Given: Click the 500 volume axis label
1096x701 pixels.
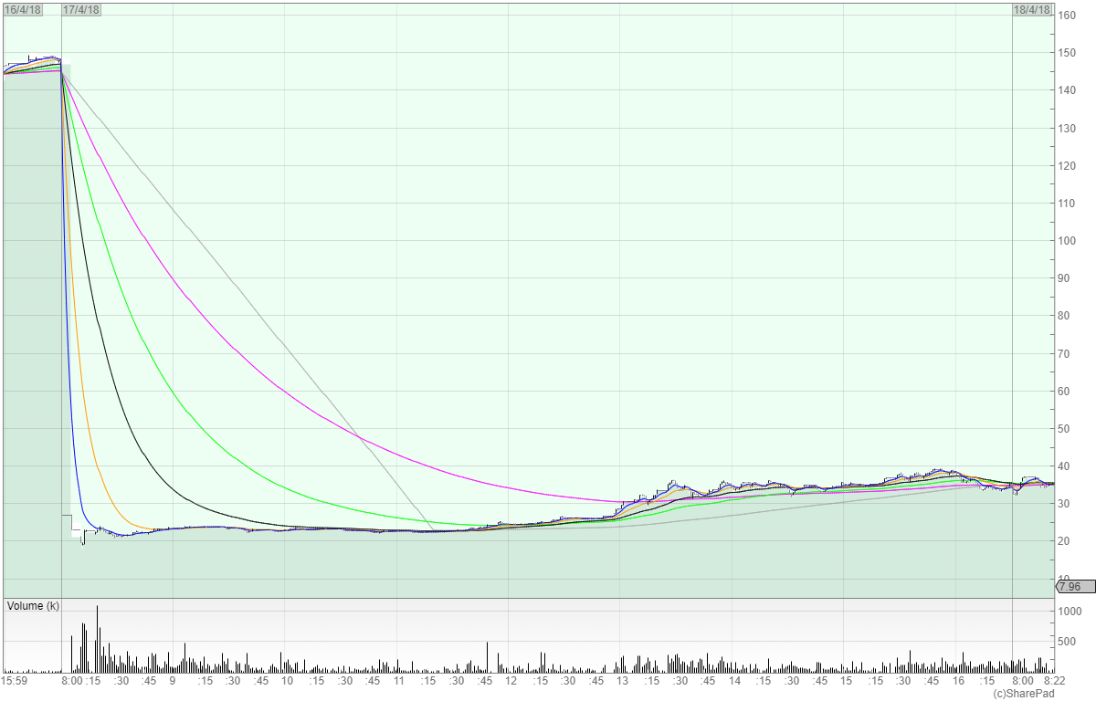Looking at the screenshot, I should point(1067,643).
